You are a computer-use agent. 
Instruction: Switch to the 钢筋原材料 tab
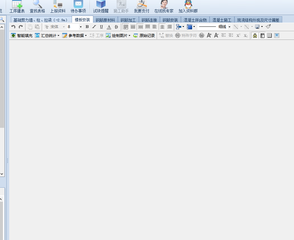(x=105, y=20)
